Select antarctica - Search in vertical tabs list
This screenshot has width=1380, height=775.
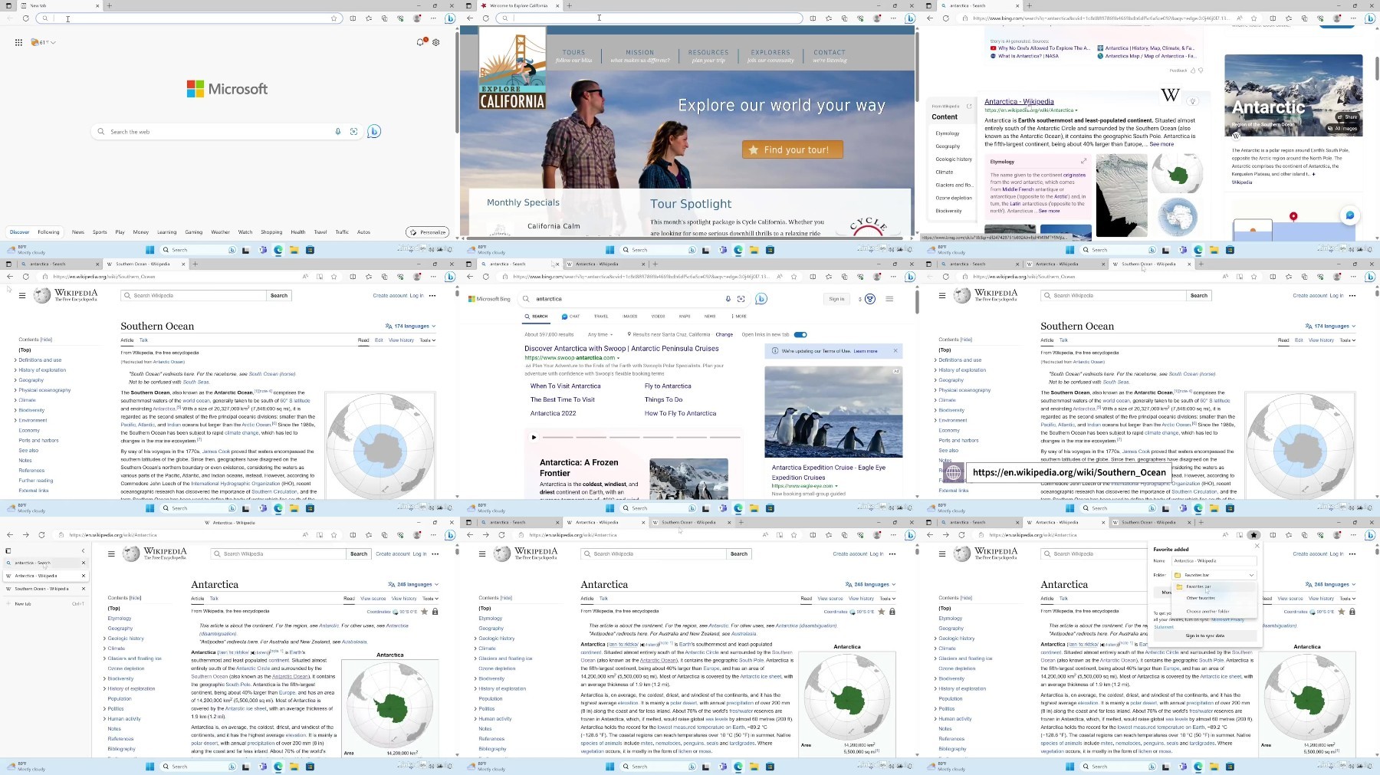pos(46,563)
